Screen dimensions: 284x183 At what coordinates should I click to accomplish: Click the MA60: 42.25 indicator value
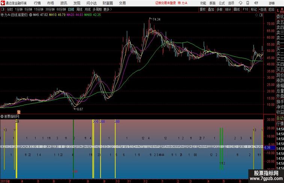[92, 15]
